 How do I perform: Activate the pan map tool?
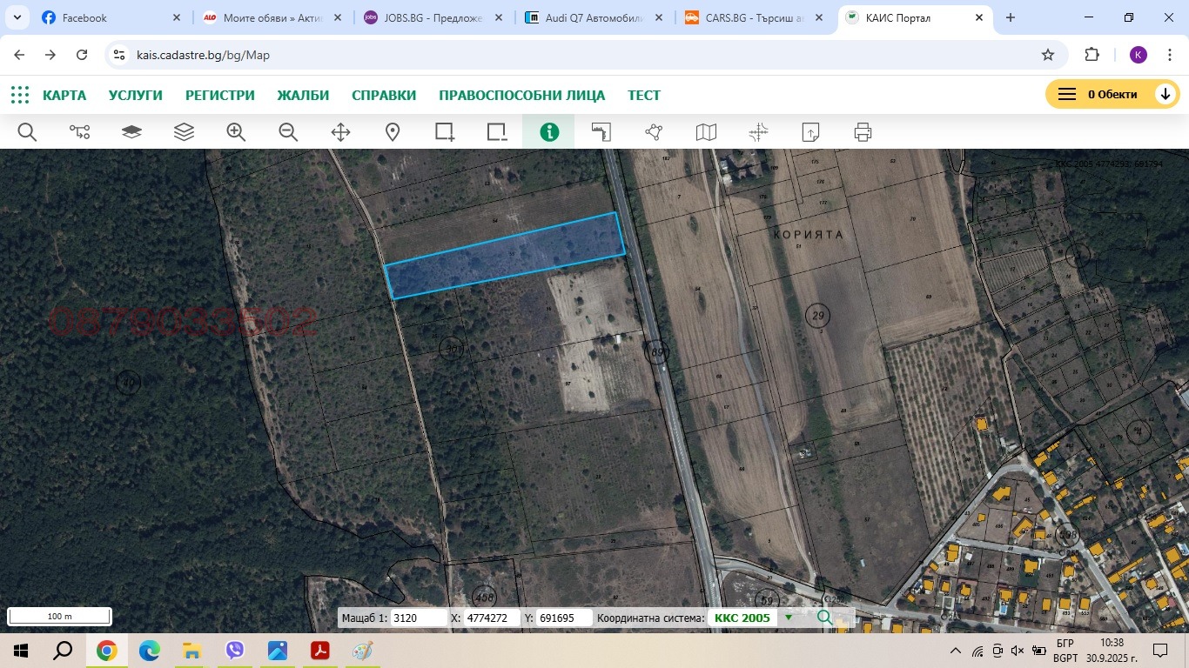click(339, 132)
